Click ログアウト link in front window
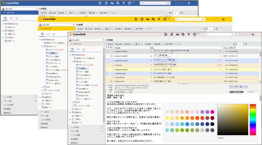The image size is (262, 145). point(244,34)
